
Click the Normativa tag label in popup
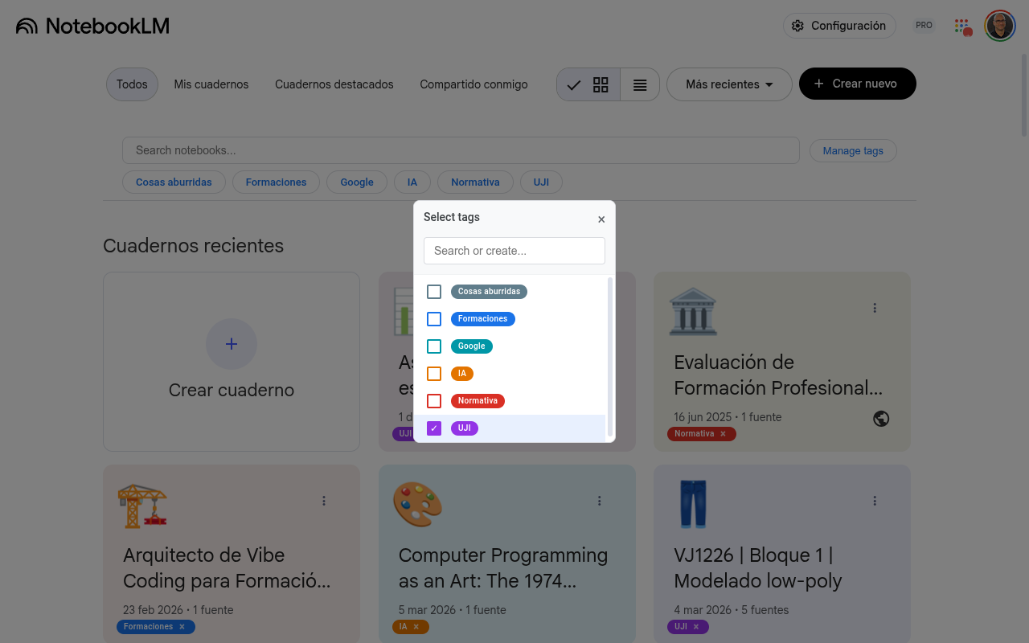pos(478,401)
